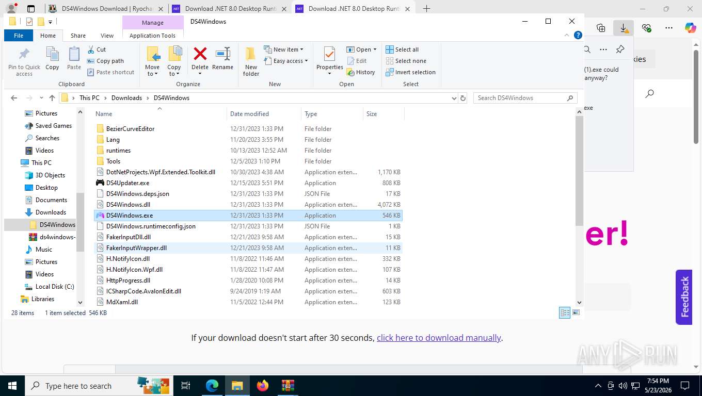Screen dimensions: 702x396
Task: Sort by Date modified column
Action: coord(263,114)
